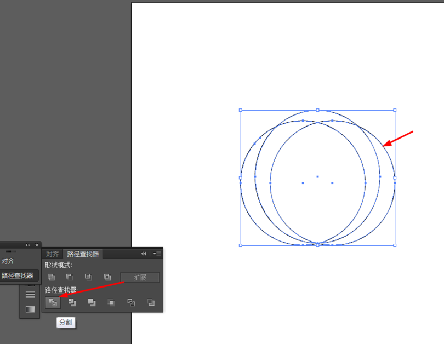The image size is (444, 344).
Task: Click the Divide (分割) pathfinder icon
Action: pos(53,302)
